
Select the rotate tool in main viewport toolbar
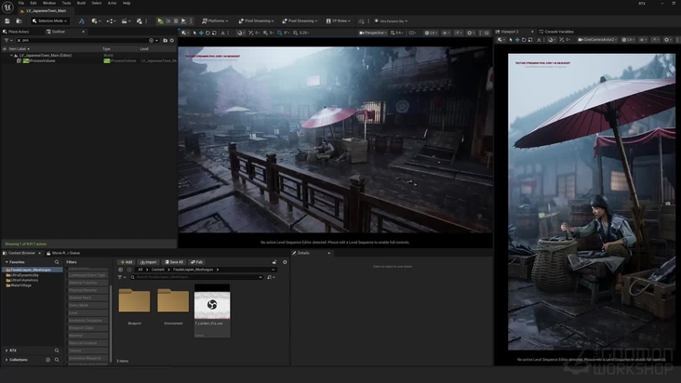(x=207, y=33)
